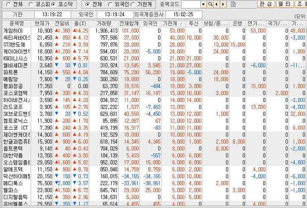Image resolution: width=307 pixels, height=208 pixels.
Task: Select the 평화정공 stock row
Action: coord(155,86)
